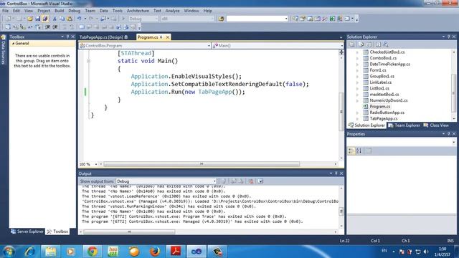The image size is (459, 258).
Task: Click the Start Debugging play icon
Action: coord(123,19)
